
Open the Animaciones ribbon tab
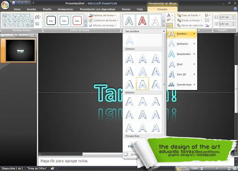(65, 9)
